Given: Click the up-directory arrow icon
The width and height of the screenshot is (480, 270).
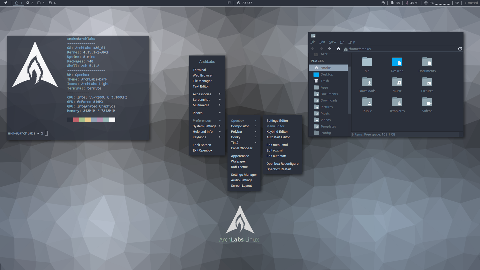Looking at the screenshot, I should pos(329,49).
